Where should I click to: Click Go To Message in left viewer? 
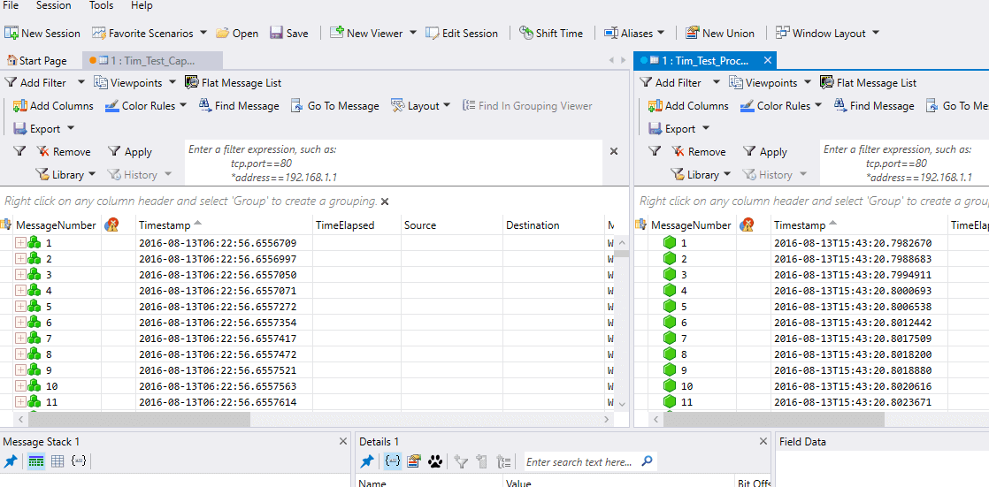pyautogui.click(x=335, y=106)
